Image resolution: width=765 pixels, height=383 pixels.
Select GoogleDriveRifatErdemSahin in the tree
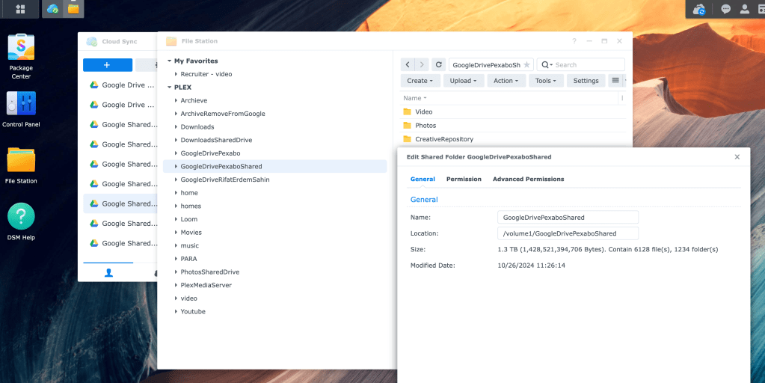pos(225,180)
